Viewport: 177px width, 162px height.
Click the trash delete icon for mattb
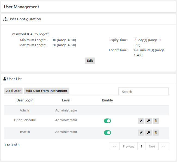pos(156,133)
